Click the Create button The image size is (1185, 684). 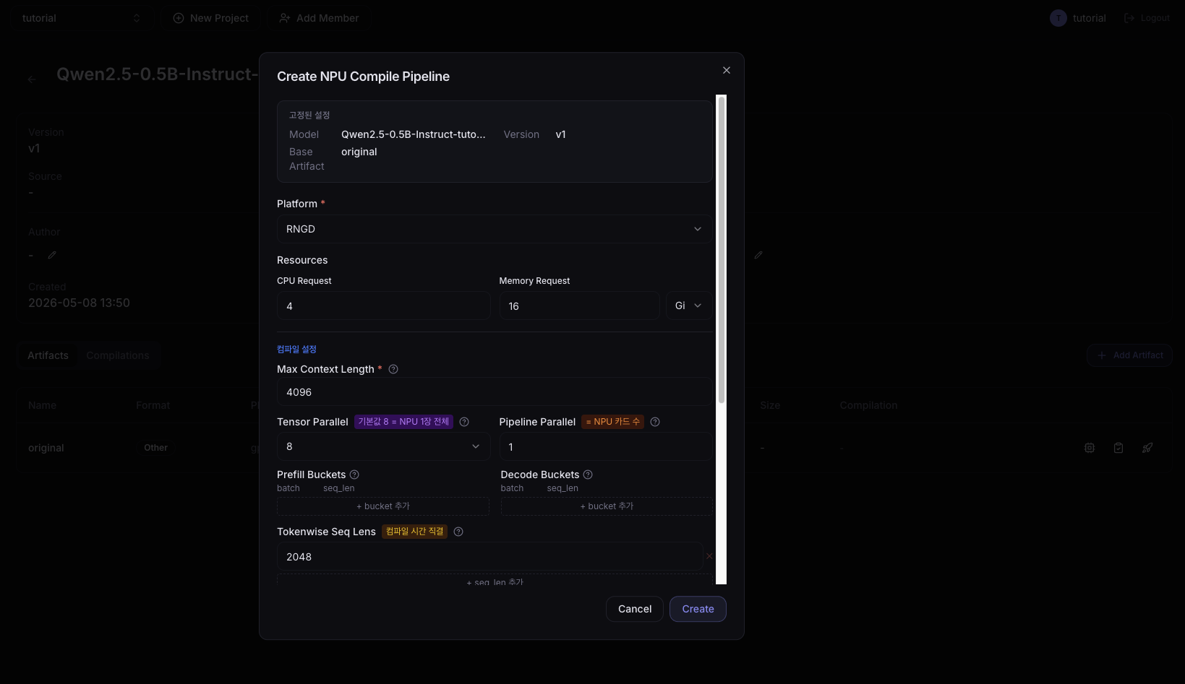698,609
